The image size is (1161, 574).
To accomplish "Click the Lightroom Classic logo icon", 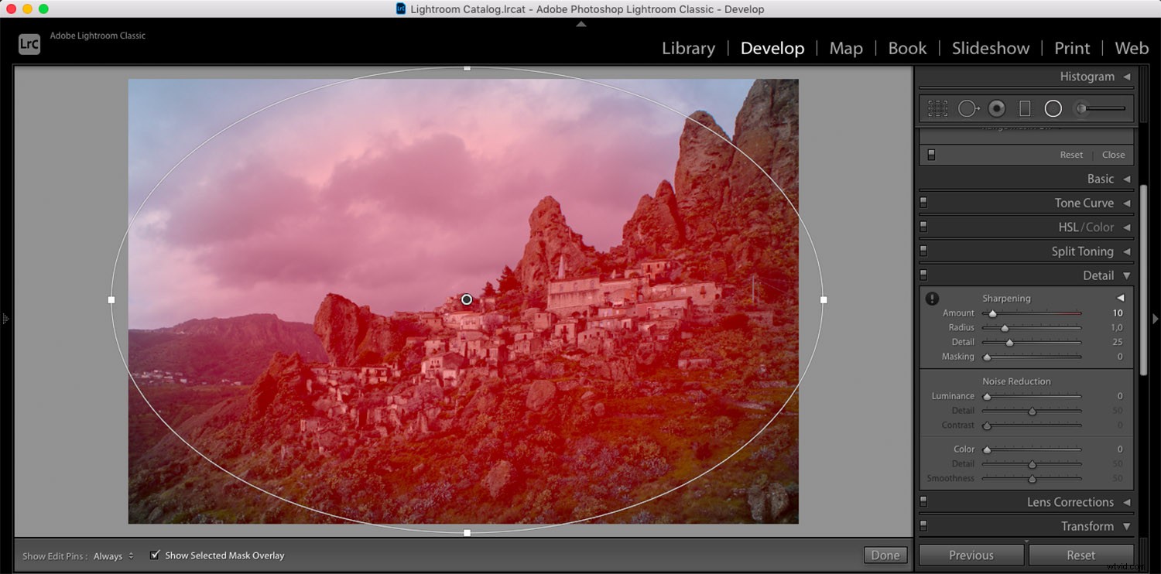I will [29, 44].
